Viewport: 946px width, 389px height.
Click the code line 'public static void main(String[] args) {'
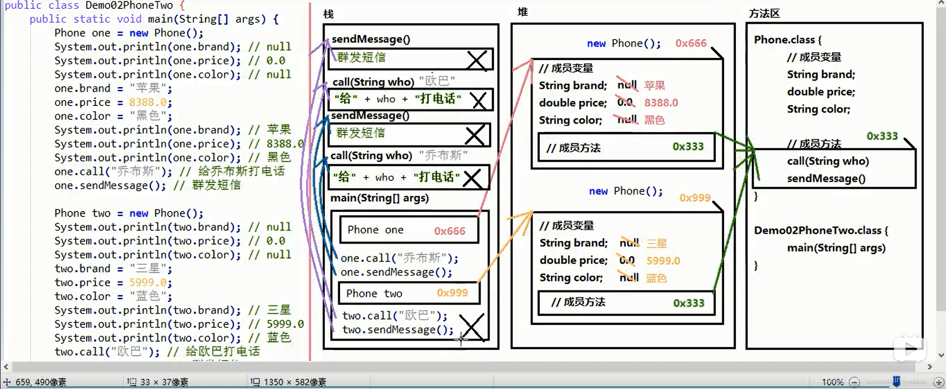click(x=154, y=19)
